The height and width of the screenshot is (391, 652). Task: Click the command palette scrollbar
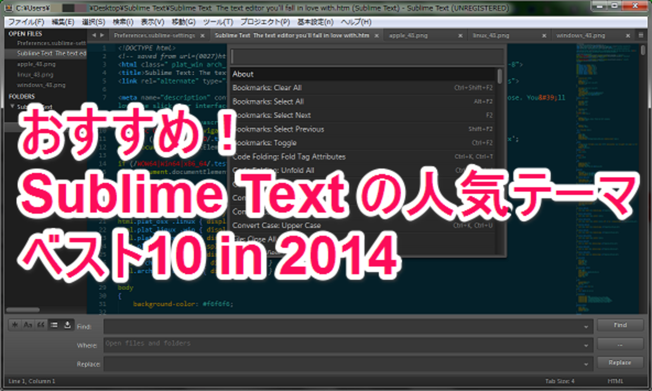pos(500,76)
